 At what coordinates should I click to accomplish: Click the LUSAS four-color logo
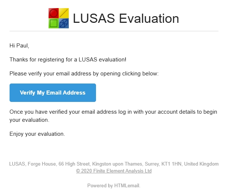coord(58,18)
